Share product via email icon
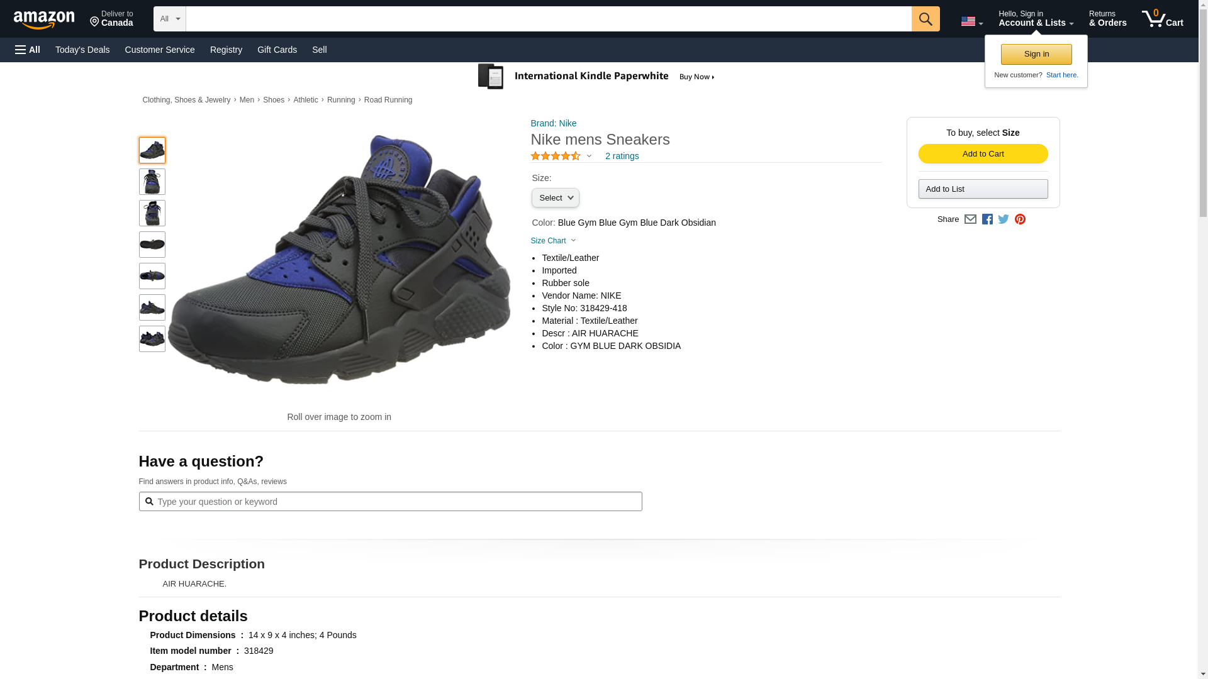Viewport: 1208px width, 679px height. pos(970,219)
